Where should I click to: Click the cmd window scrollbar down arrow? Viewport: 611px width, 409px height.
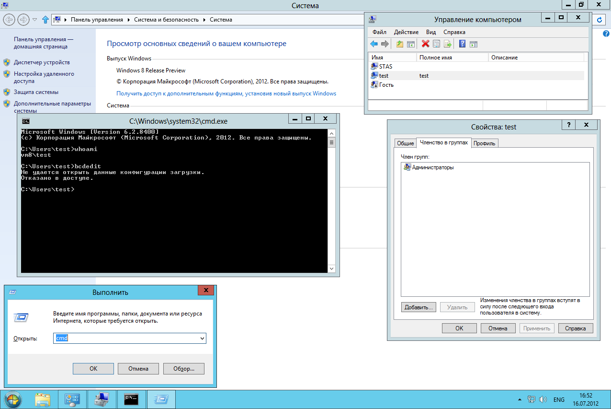tap(331, 269)
